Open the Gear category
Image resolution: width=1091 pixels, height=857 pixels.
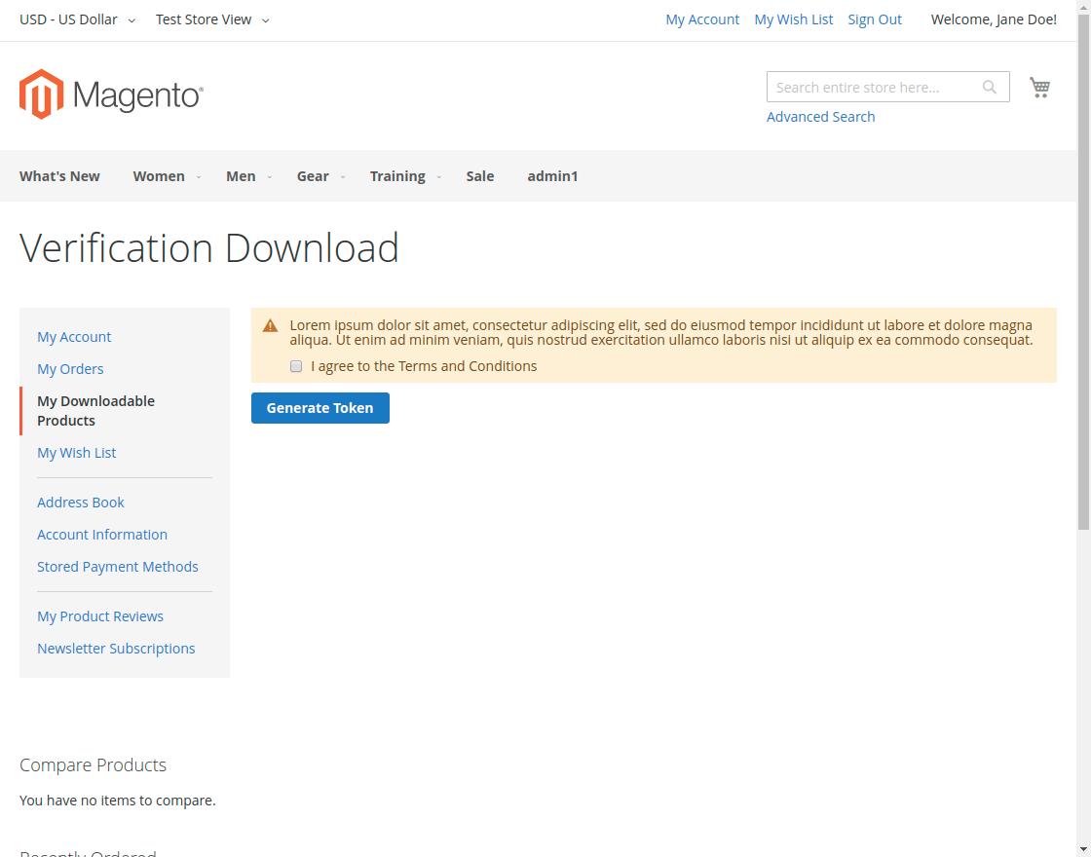(x=313, y=176)
